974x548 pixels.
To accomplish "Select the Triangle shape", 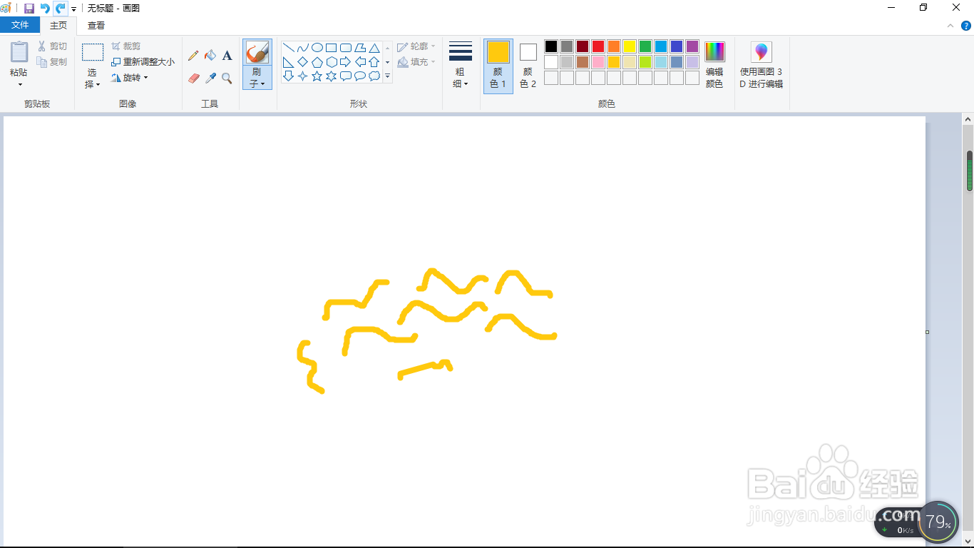I will click(x=374, y=48).
